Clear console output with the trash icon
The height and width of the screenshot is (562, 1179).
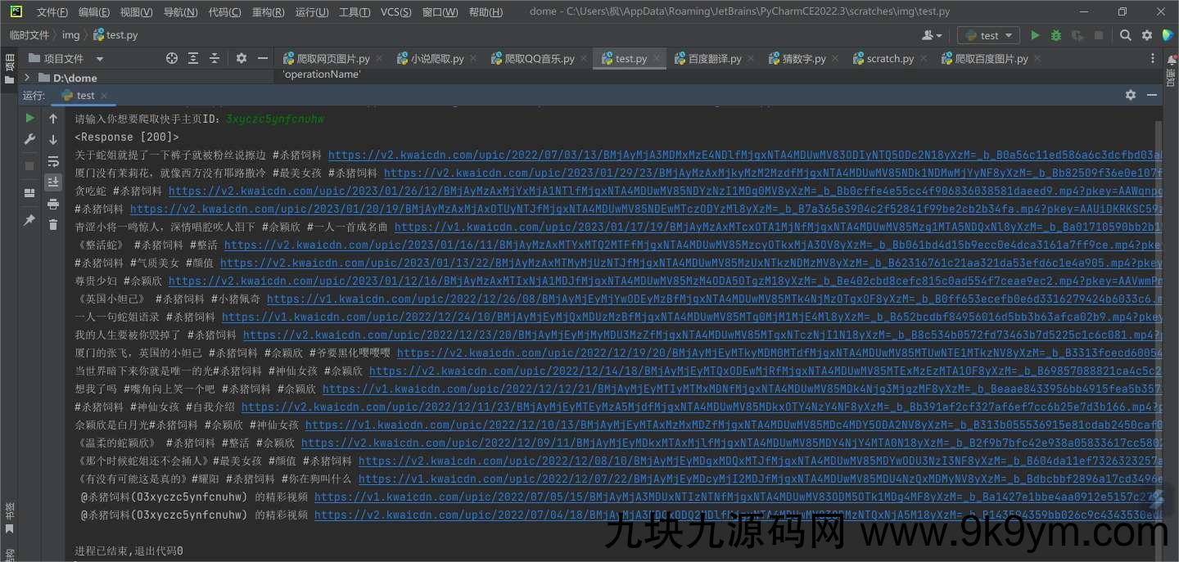pos(53,224)
